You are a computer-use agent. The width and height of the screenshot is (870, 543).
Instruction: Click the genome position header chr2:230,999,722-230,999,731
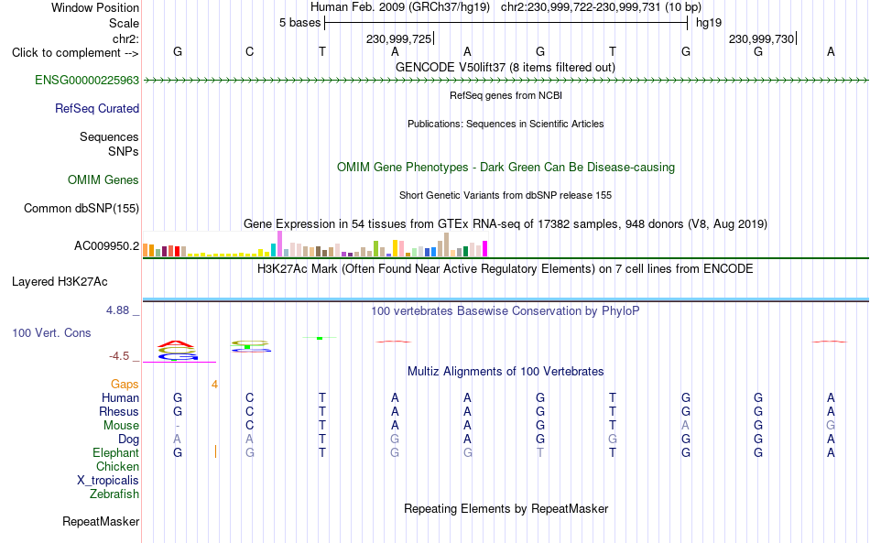[x=601, y=7]
